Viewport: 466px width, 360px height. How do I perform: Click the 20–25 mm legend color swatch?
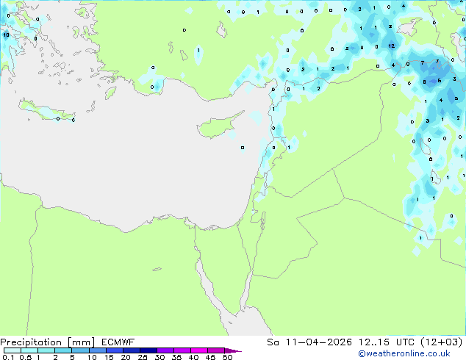[131, 350]
